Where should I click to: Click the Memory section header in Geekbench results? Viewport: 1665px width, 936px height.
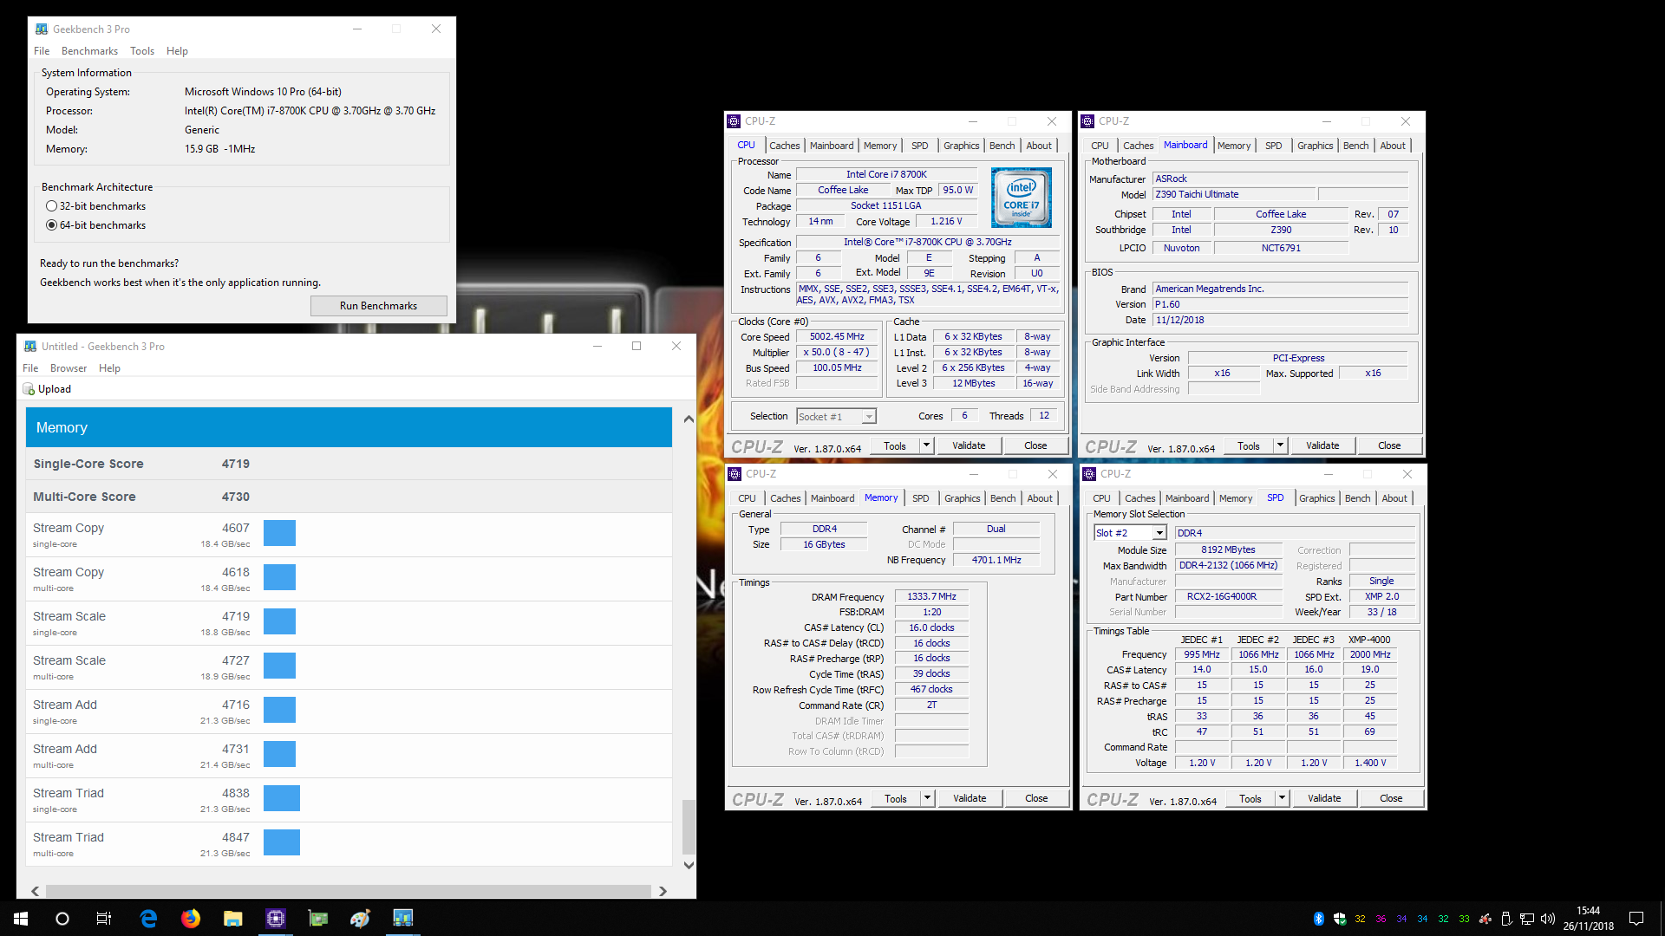pyautogui.click(x=349, y=428)
